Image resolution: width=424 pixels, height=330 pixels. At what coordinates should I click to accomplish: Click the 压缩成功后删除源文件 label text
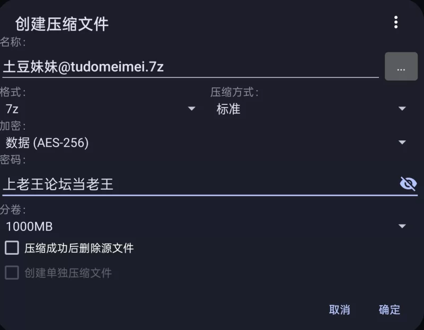tap(79, 248)
